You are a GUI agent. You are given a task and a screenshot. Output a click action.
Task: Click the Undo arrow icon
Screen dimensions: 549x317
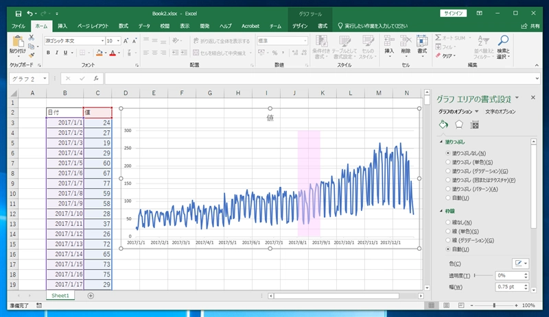(x=30, y=14)
